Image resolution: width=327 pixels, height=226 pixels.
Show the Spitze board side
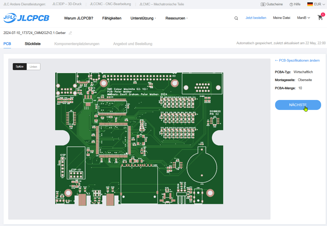20,67
